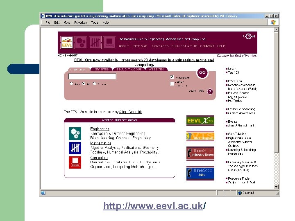This screenshot has width=295, height=221.
Task: Click the Adept Scientific sponsor link
Action: pos(131,112)
